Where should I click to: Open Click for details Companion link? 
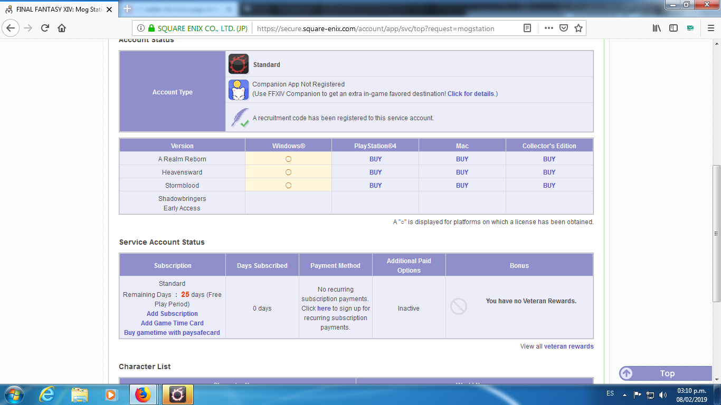(x=471, y=94)
